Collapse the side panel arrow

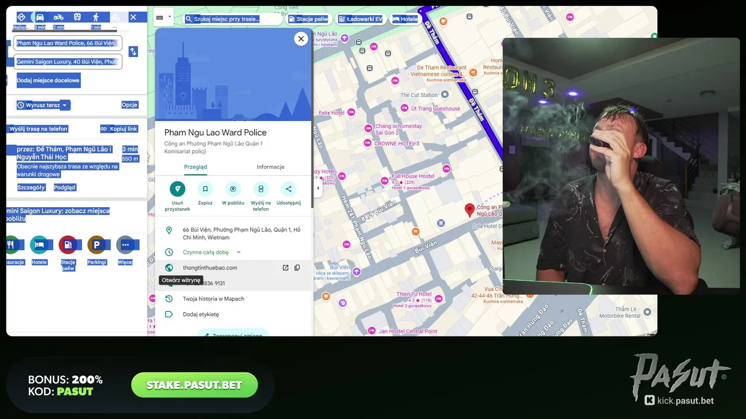(x=318, y=188)
